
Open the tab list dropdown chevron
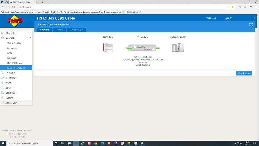click(42, 2)
